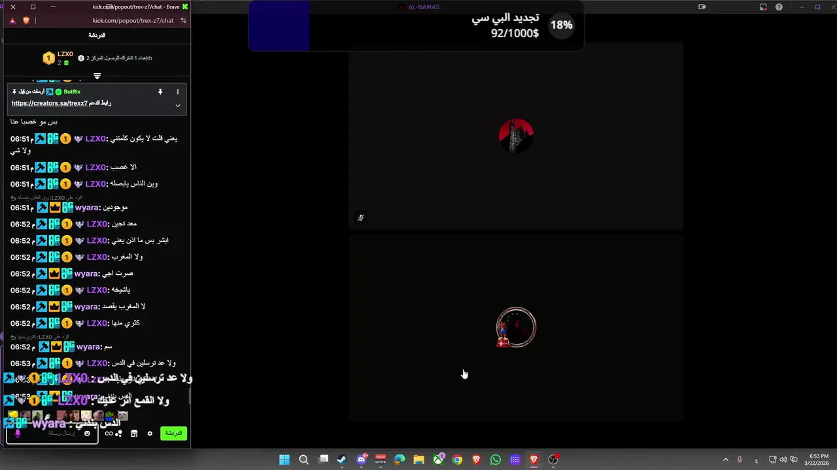Click the 92/1000$ goal amount text
This screenshot has height=470, width=837.
coord(515,33)
